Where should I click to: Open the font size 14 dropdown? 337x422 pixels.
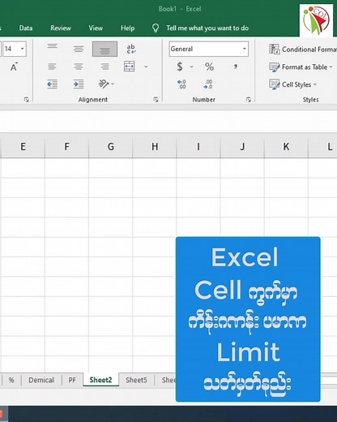(22, 49)
